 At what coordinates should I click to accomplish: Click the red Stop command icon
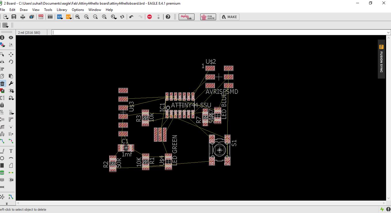(x=150, y=17)
